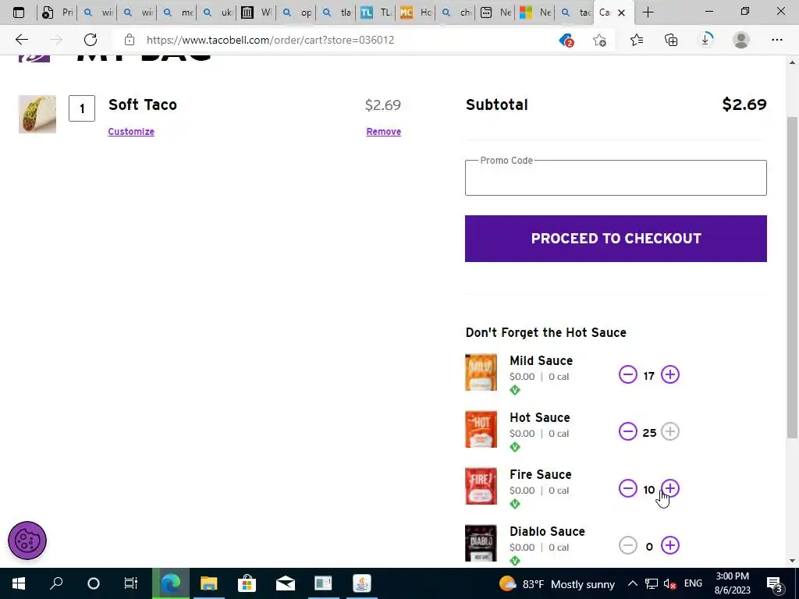Viewport: 799px width, 599px height.
Task: Switch to the TL tab
Action: click(375, 12)
